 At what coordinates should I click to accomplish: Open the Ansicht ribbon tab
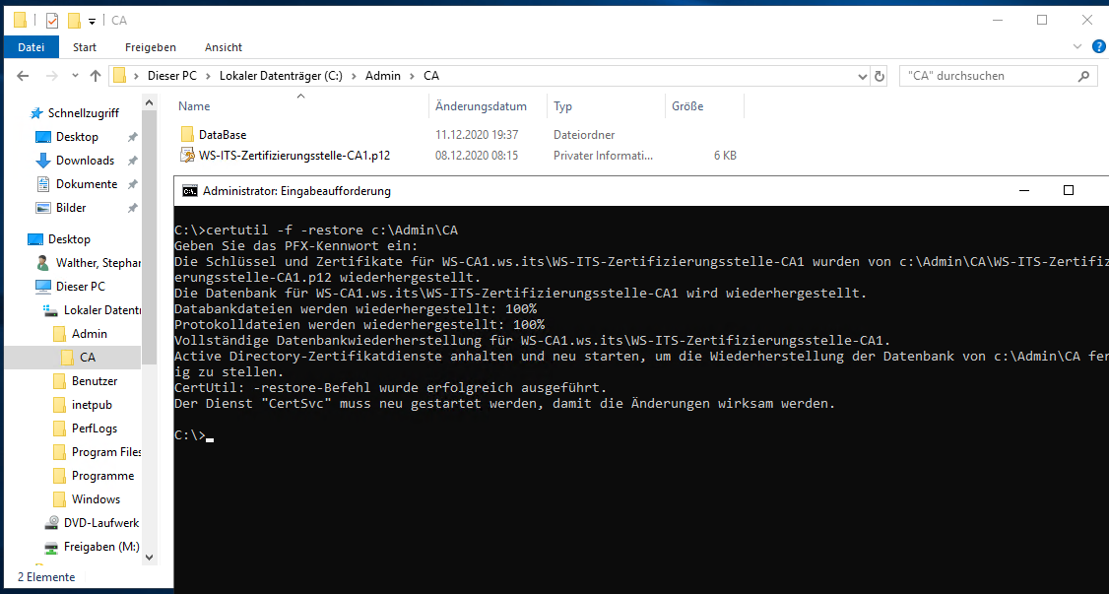tap(224, 47)
